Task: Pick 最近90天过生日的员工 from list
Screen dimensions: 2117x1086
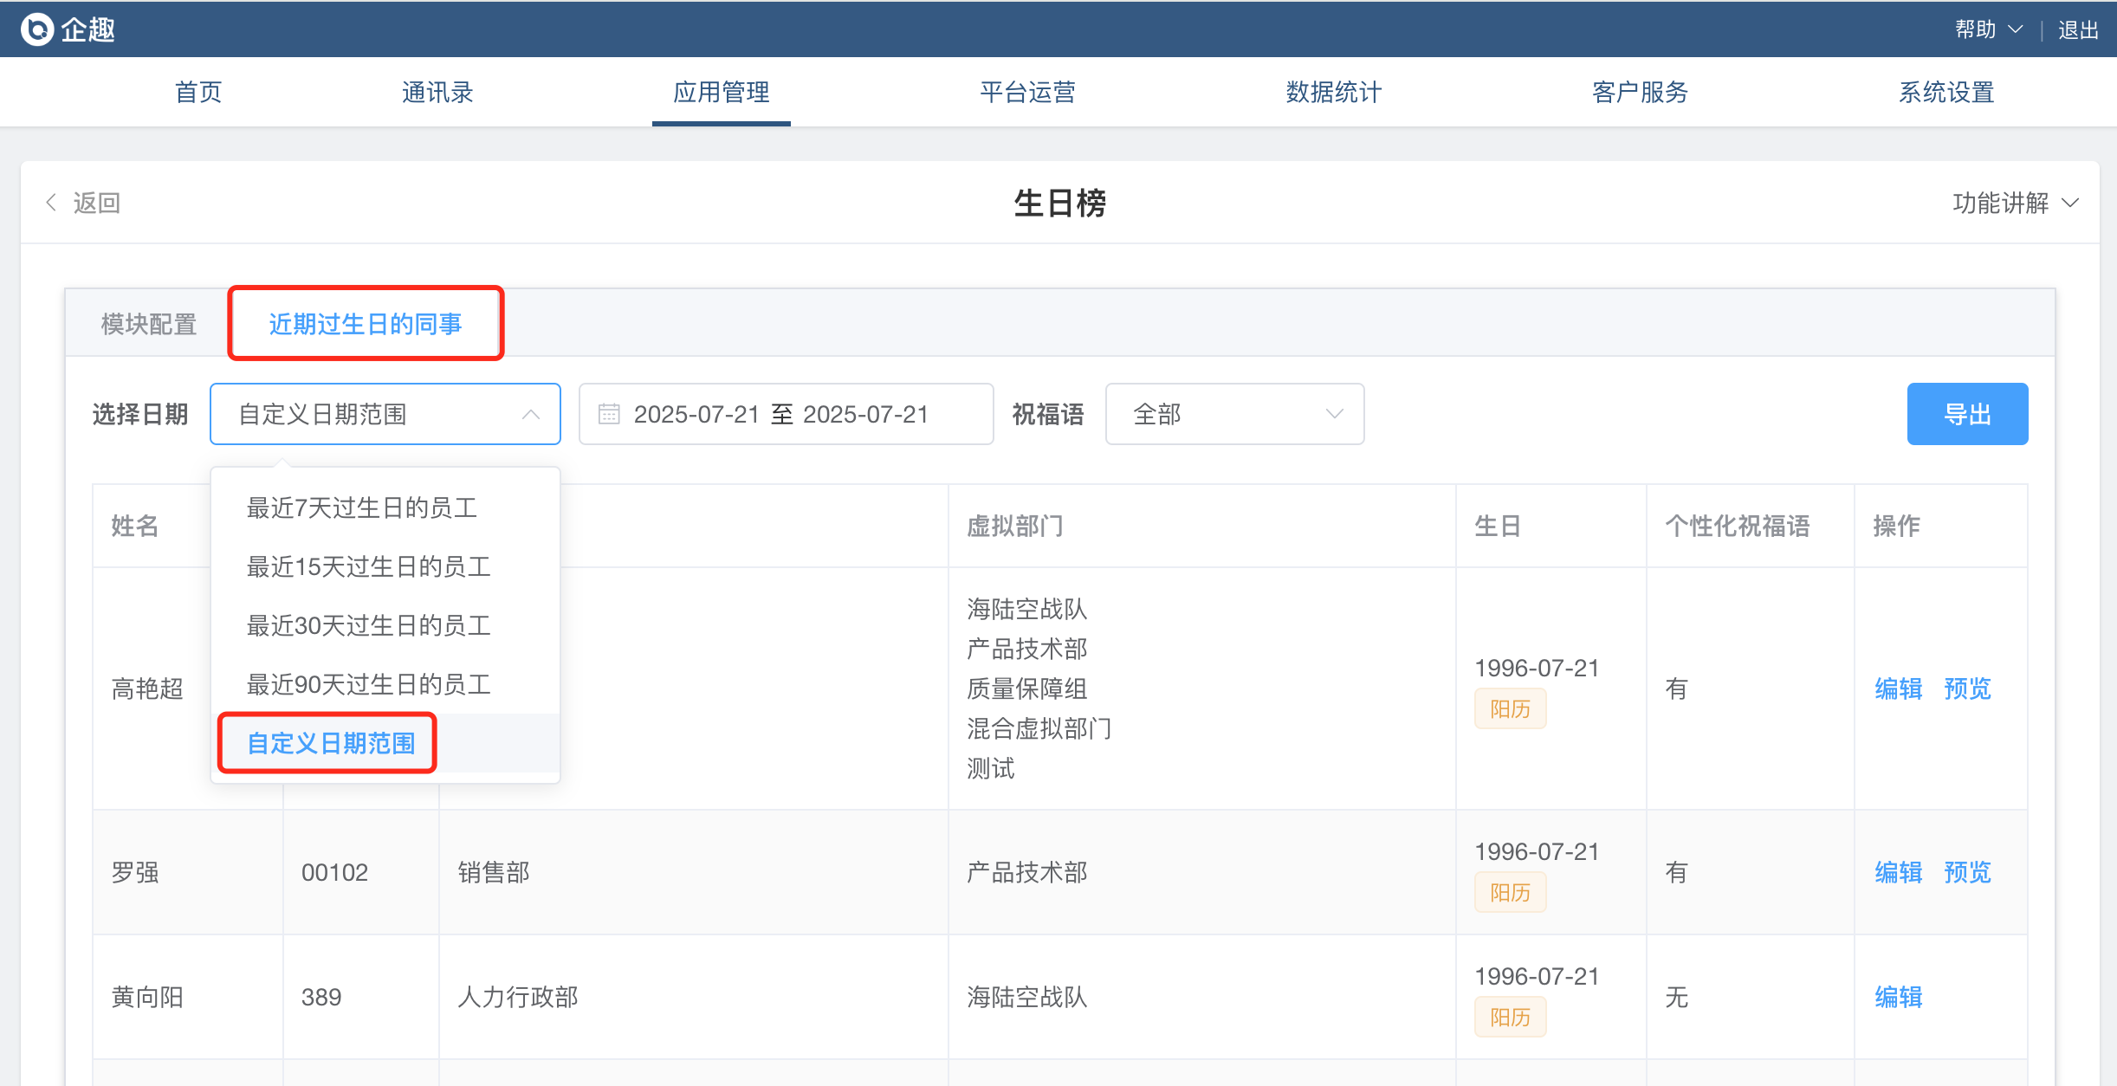Action: (369, 684)
